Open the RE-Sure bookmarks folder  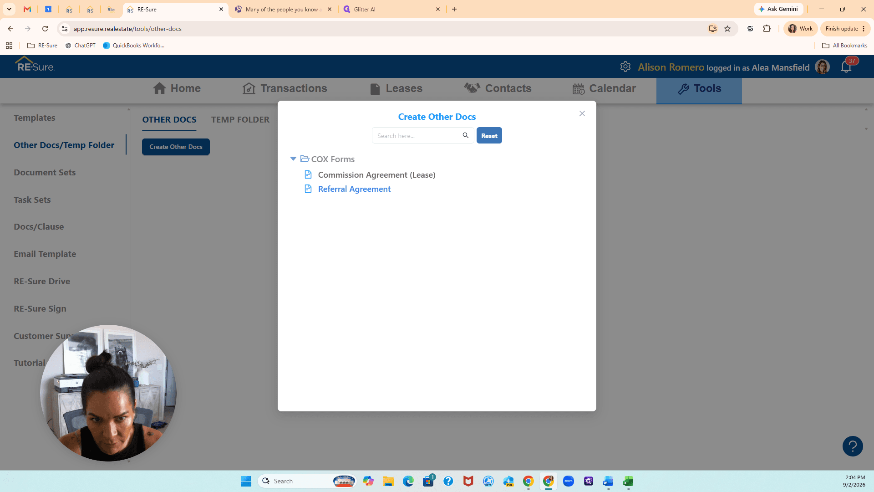click(x=42, y=46)
